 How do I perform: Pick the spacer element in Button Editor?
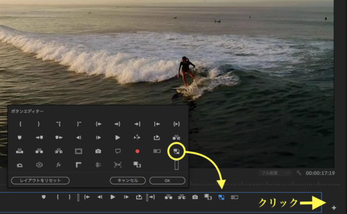point(176,165)
